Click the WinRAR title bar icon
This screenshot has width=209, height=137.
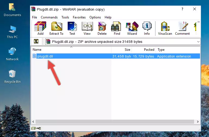point(33,9)
